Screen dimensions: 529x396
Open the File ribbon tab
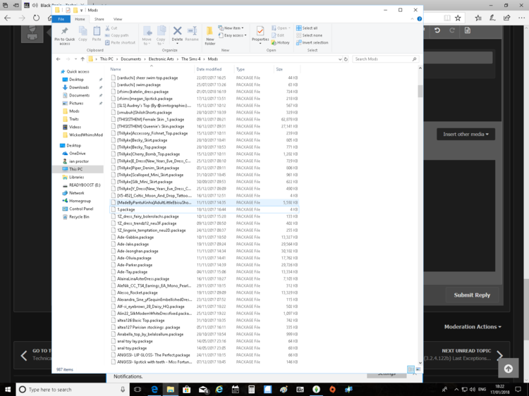coord(61,19)
